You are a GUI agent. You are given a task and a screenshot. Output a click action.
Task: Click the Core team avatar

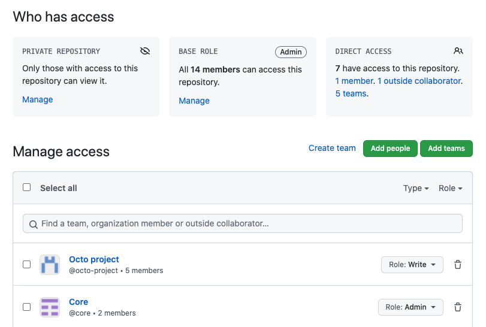[50, 307]
